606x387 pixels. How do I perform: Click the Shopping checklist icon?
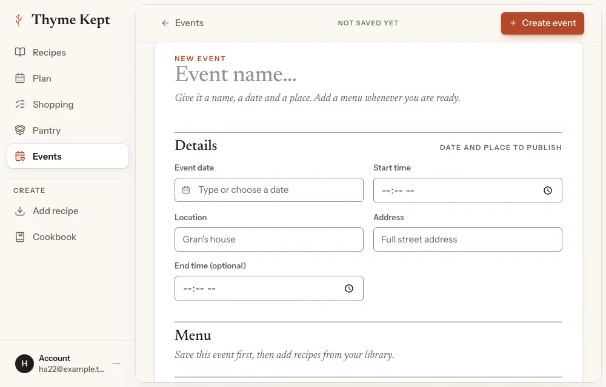pos(20,104)
